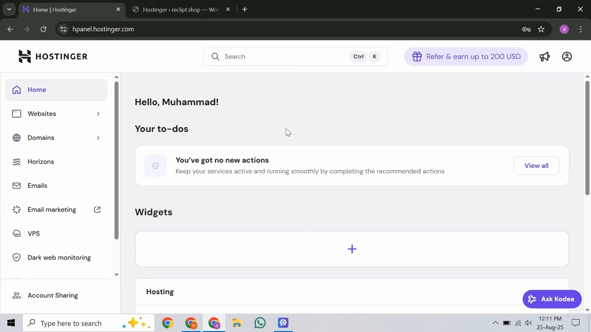Click the Windows Start button
The width and height of the screenshot is (591, 332).
[x=11, y=323]
